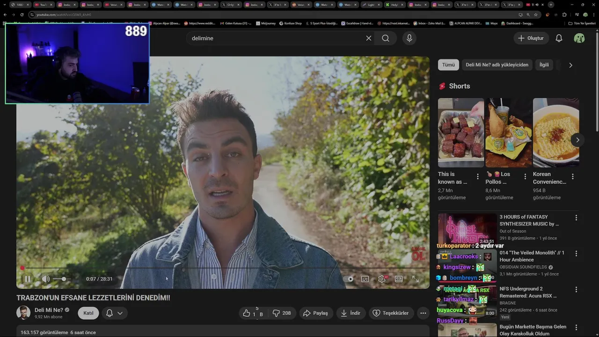Open the more actions menu below the video
The image size is (599, 337).
point(423,313)
